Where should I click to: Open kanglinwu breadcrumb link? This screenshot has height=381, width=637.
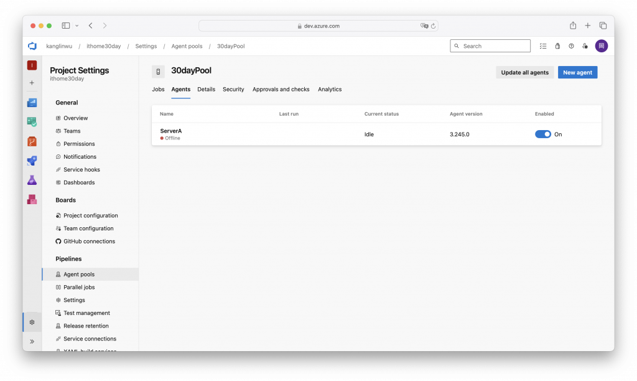pos(59,46)
